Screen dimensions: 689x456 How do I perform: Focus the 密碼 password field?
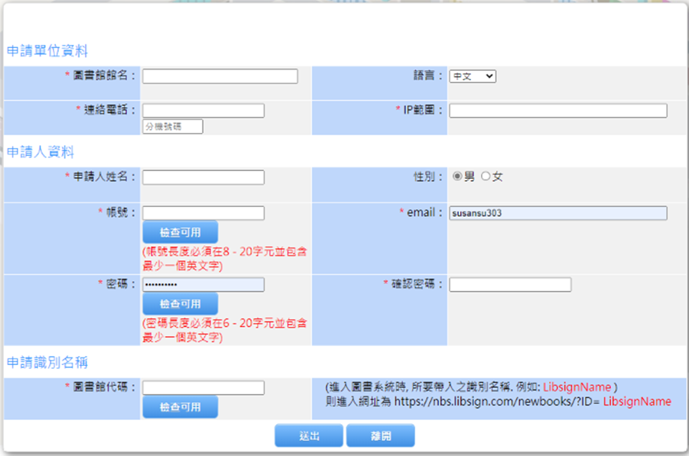(x=203, y=285)
